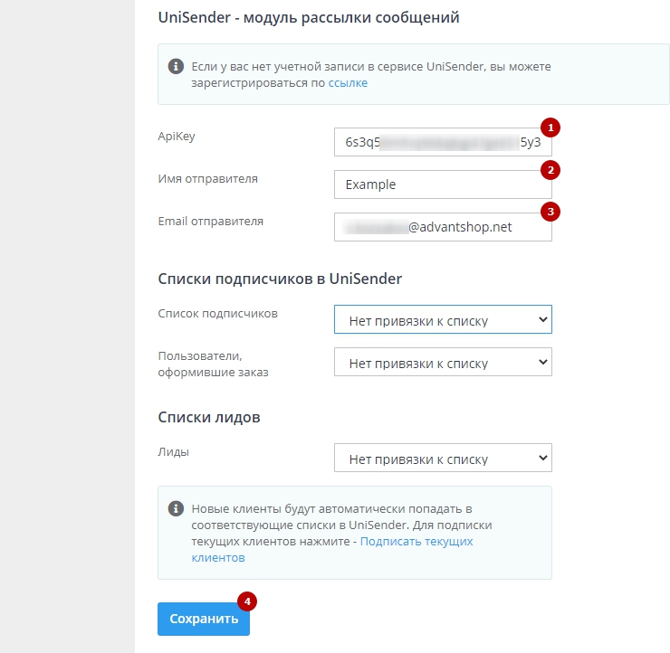The height and width of the screenshot is (653, 670).
Task: Click the red badge numbered 4
Action: click(x=244, y=600)
